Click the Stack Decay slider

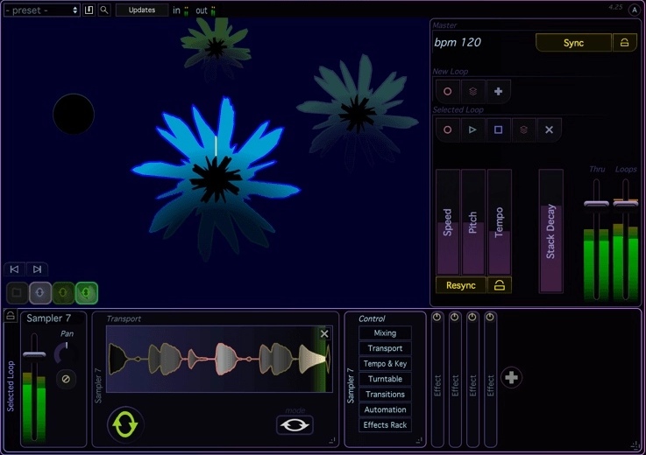click(550, 231)
